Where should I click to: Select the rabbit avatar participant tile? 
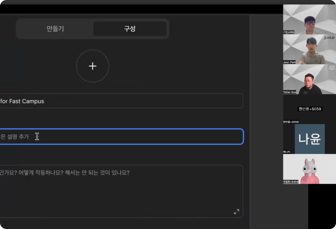tap(309, 169)
